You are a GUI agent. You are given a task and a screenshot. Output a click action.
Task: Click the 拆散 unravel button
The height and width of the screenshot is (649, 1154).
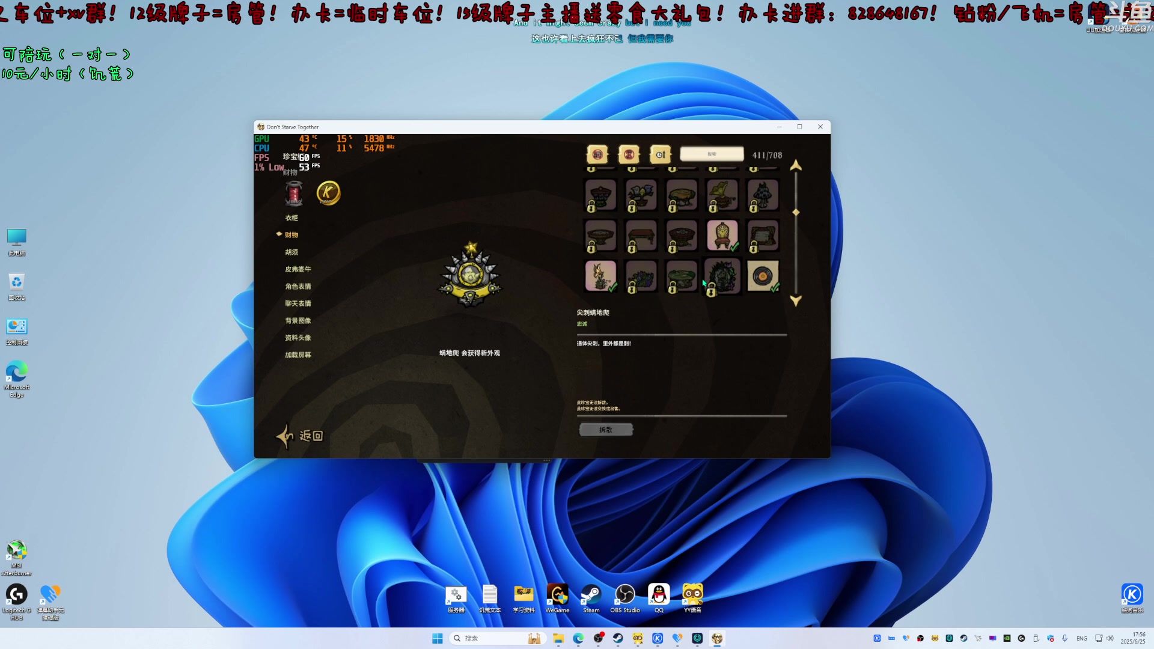click(x=606, y=430)
